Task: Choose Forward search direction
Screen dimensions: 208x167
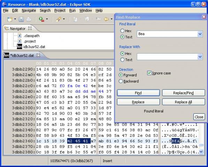Action: point(121,75)
